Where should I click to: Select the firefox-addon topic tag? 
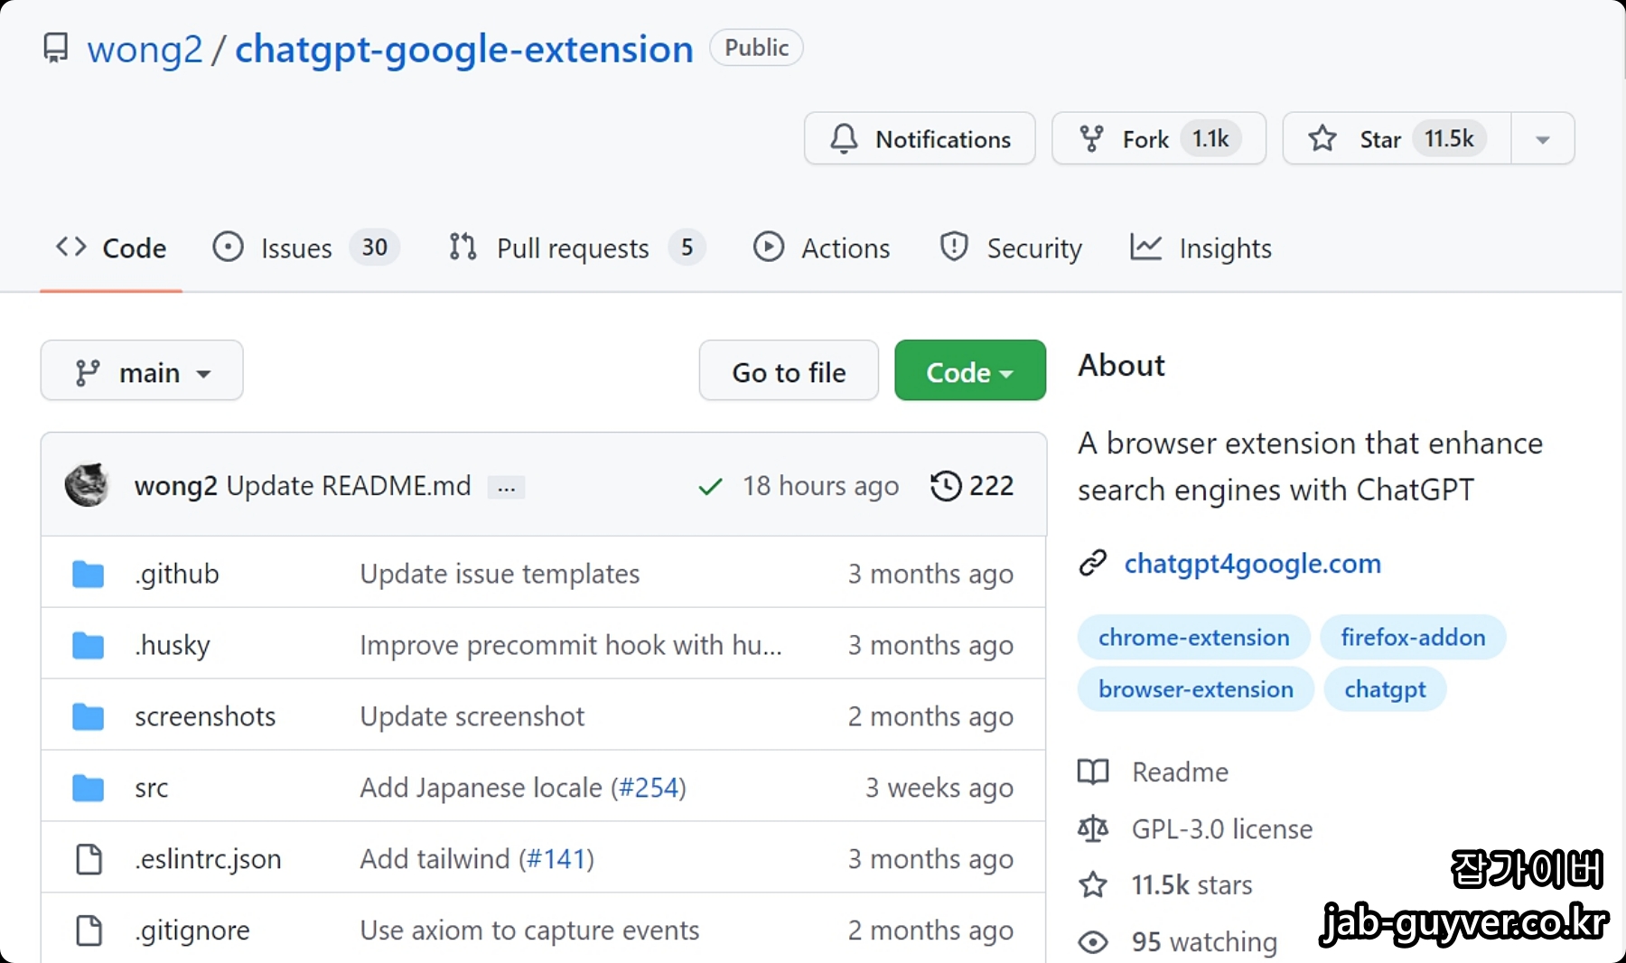click(1413, 638)
